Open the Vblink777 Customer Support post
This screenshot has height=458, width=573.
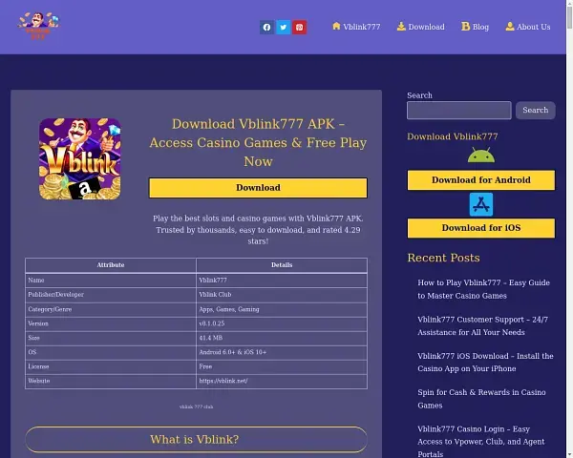pyautogui.click(x=483, y=325)
